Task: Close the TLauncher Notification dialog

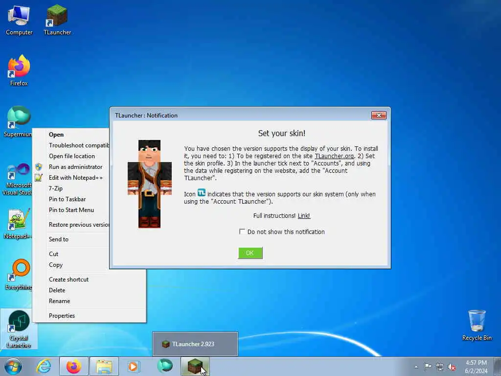Action: point(379,115)
